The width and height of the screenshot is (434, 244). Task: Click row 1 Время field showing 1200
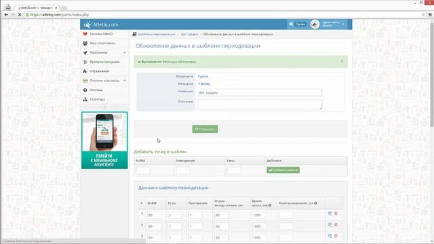point(259,215)
